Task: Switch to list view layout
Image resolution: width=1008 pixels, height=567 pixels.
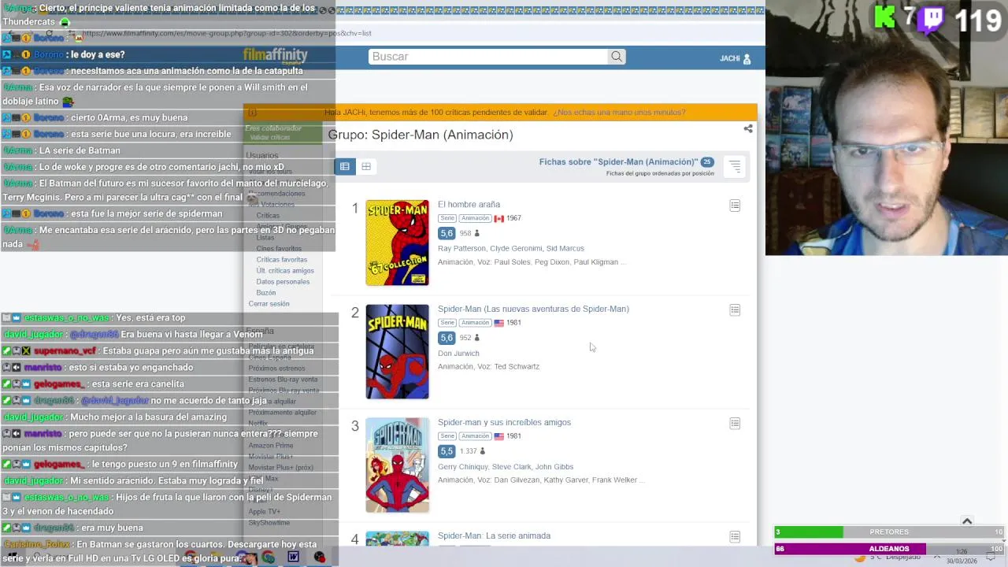Action: 344,166
